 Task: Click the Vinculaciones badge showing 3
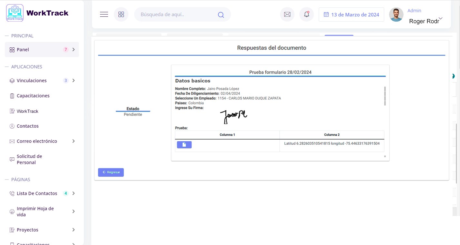(x=66, y=81)
